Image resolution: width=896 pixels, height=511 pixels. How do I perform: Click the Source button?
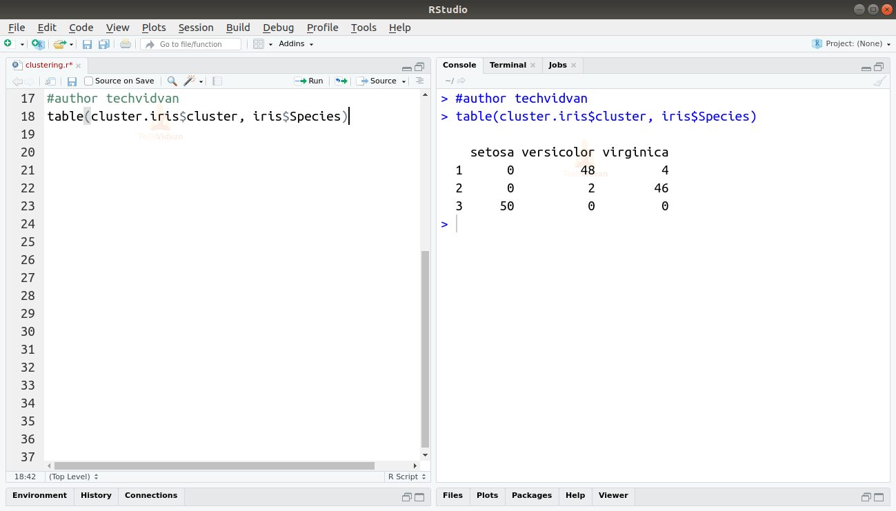click(x=377, y=81)
